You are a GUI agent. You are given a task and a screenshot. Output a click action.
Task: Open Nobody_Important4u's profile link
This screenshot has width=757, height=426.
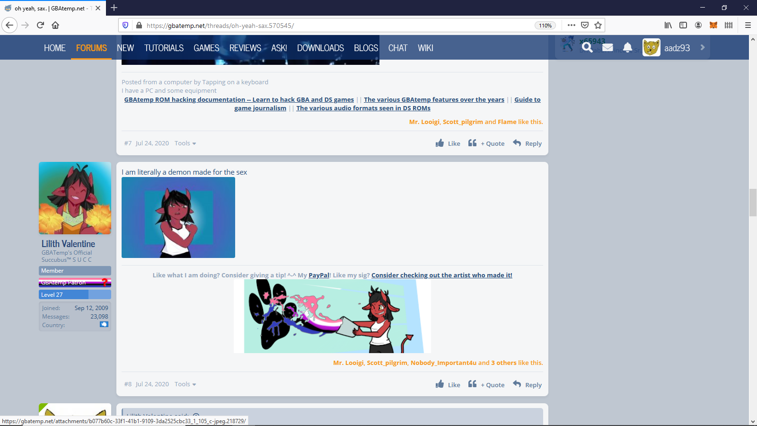[443, 363]
